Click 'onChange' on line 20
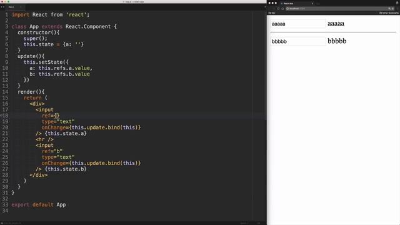Viewport: 400px width, 225px height. click(x=54, y=127)
